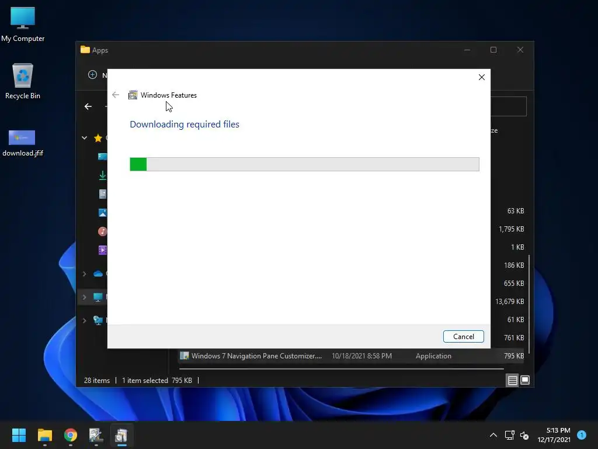The width and height of the screenshot is (598, 449).
Task: Close the Windows Features dialog
Action: pos(482,77)
